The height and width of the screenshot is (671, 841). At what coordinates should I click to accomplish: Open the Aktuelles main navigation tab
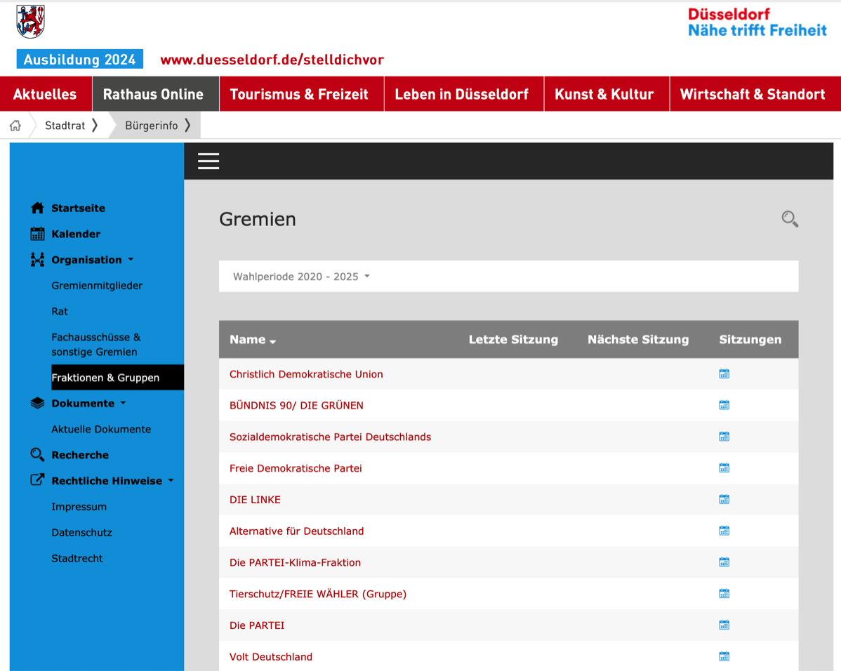tap(46, 94)
